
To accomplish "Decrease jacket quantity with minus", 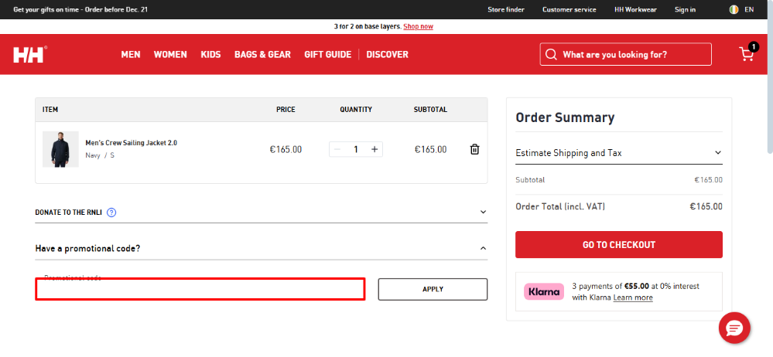I will (337, 149).
